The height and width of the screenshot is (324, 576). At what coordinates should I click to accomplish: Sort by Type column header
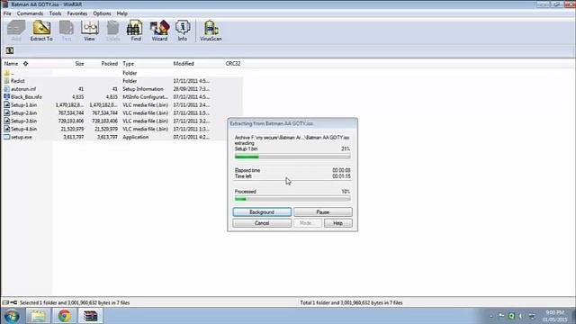(128, 64)
